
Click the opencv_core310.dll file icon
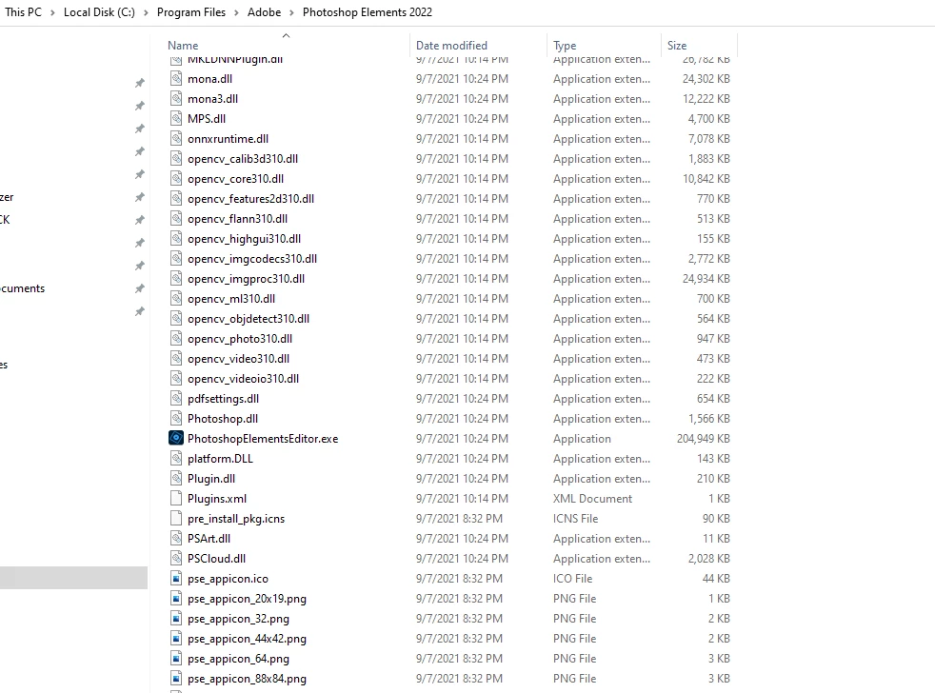[x=176, y=178]
